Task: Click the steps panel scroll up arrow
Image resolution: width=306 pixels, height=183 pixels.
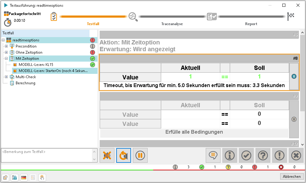Action: click(303, 33)
